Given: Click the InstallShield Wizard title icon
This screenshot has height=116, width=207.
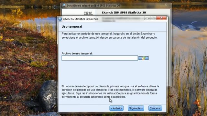Looking at the screenshot, I should coord(63,6).
